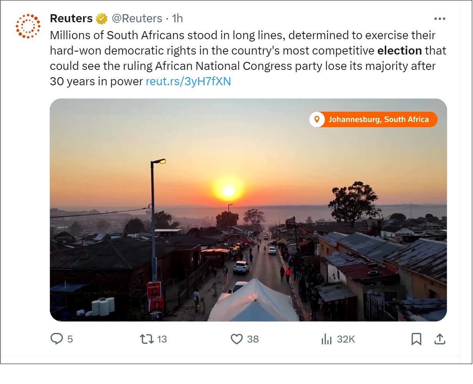Open the Reuters profile avatar
The width and height of the screenshot is (473, 384).
tap(28, 26)
